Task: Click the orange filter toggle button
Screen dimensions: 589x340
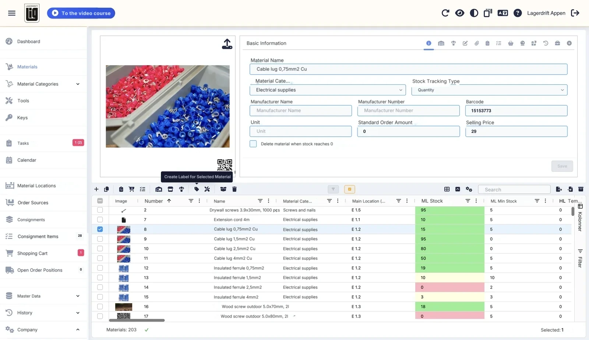Action: click(x=350, y=189)
